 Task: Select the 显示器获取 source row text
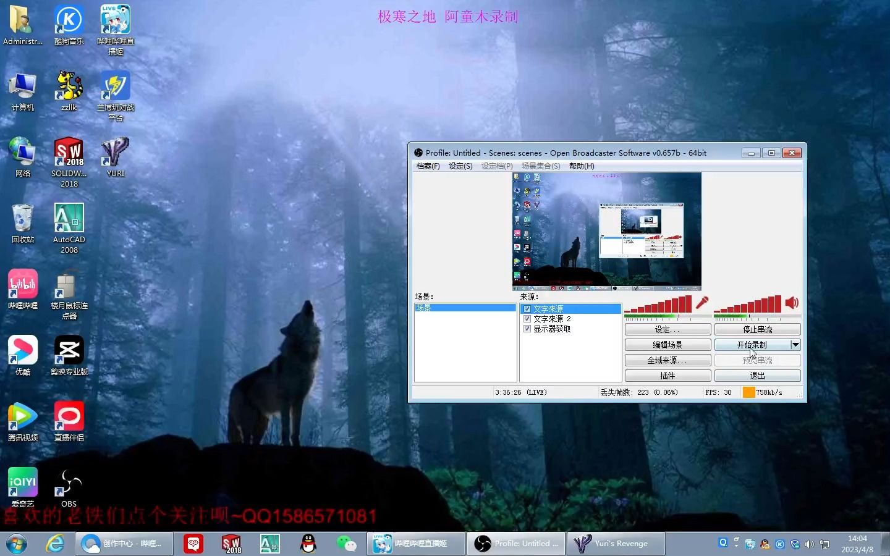pyautogui.click(x=552, y=329)
